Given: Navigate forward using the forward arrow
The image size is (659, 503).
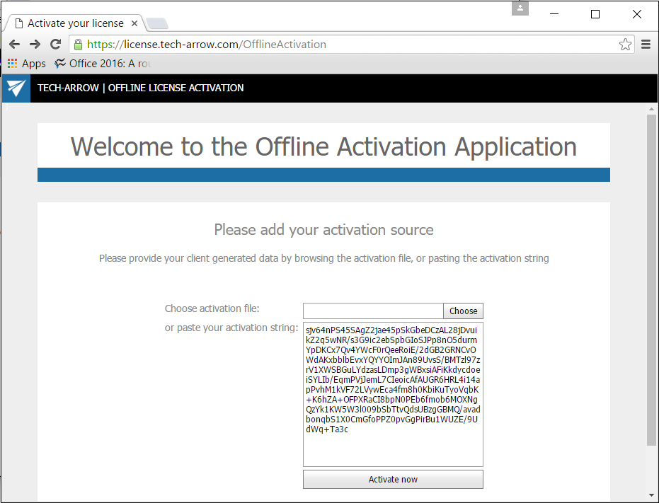Looking at the screenshot, I should tap(34, 44).
